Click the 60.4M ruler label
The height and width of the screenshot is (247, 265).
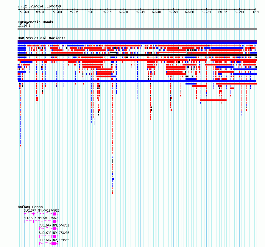[x=157, y=12]
